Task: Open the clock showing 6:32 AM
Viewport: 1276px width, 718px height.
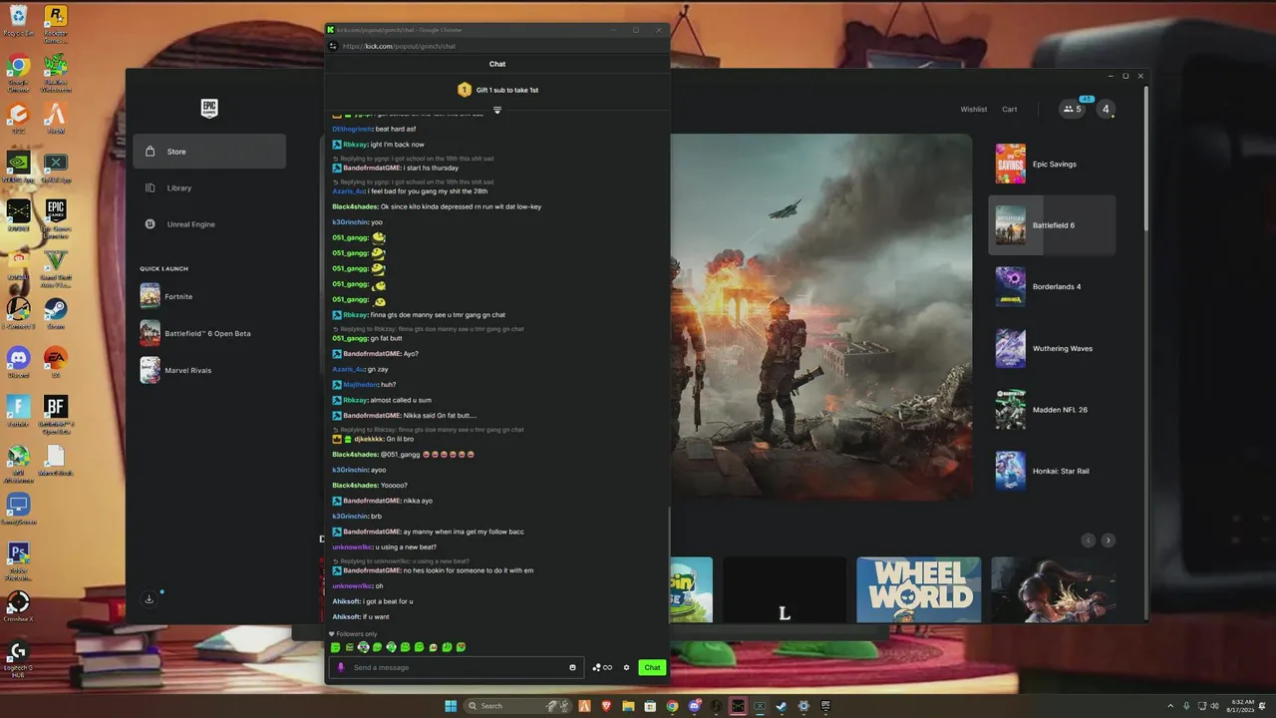Action: tap(1242, 706)
